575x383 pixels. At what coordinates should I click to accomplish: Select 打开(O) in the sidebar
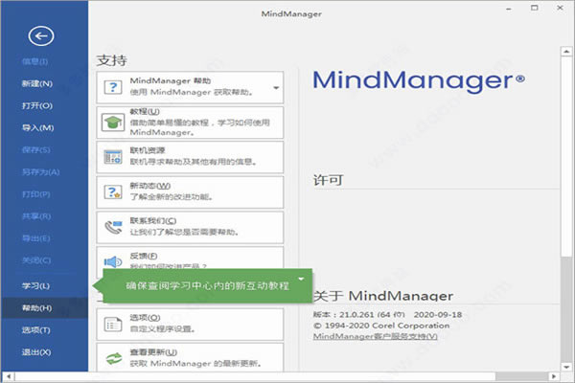pos(37,105)
